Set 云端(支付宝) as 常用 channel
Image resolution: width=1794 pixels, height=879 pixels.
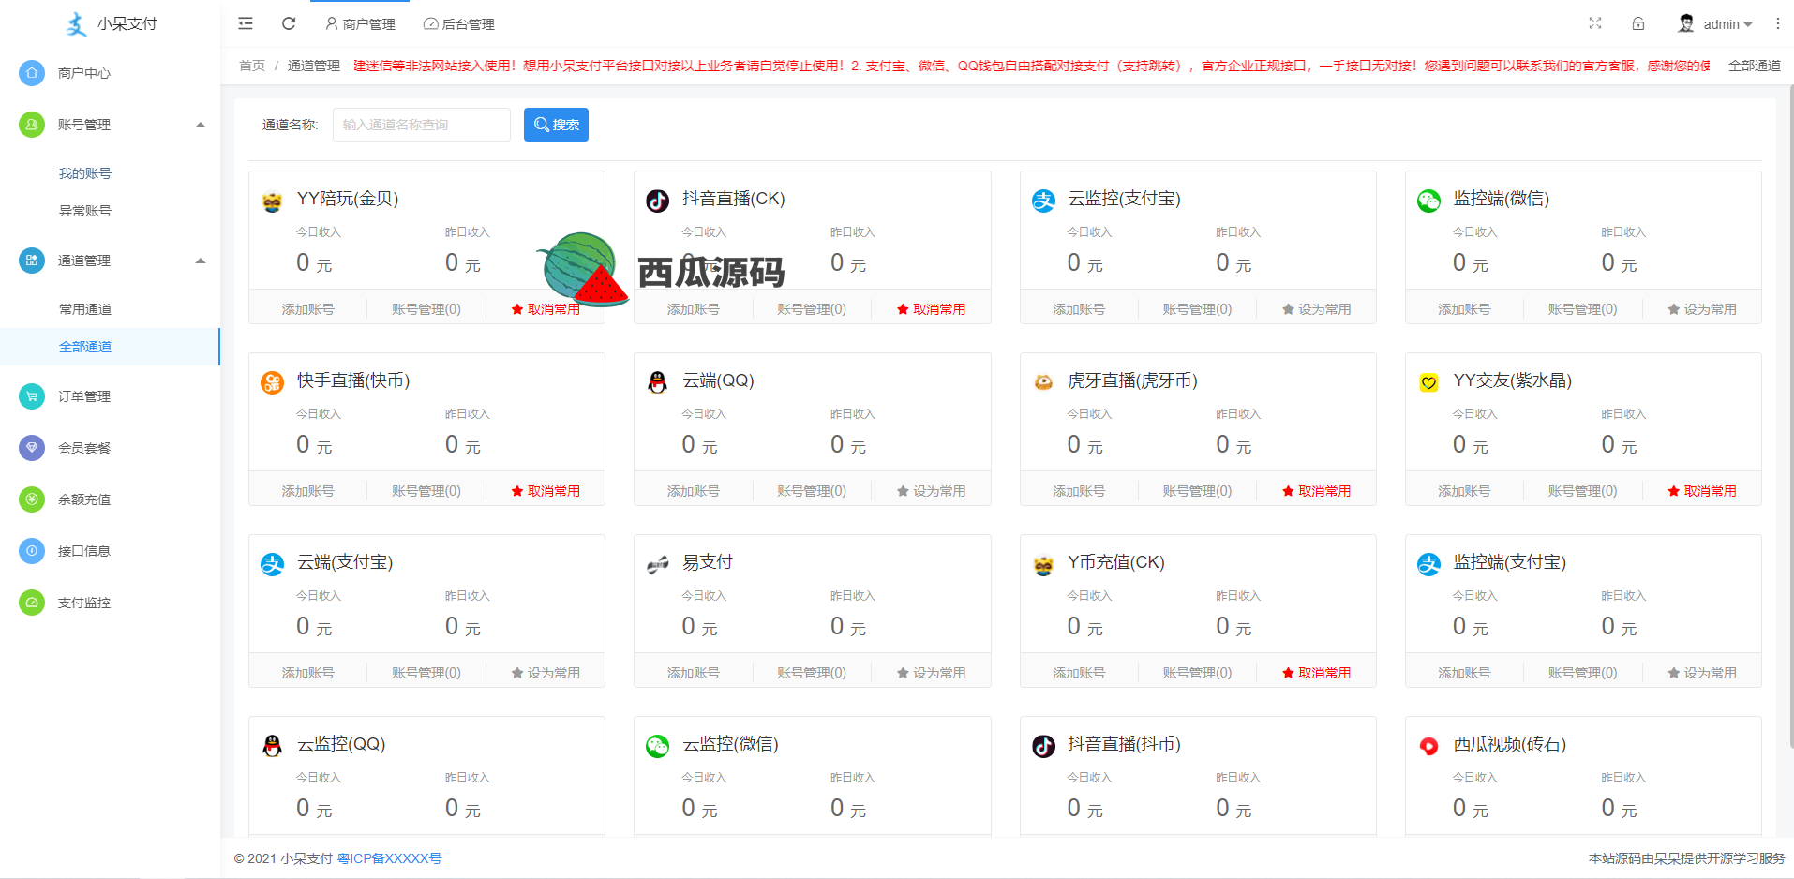click(546, 673)
